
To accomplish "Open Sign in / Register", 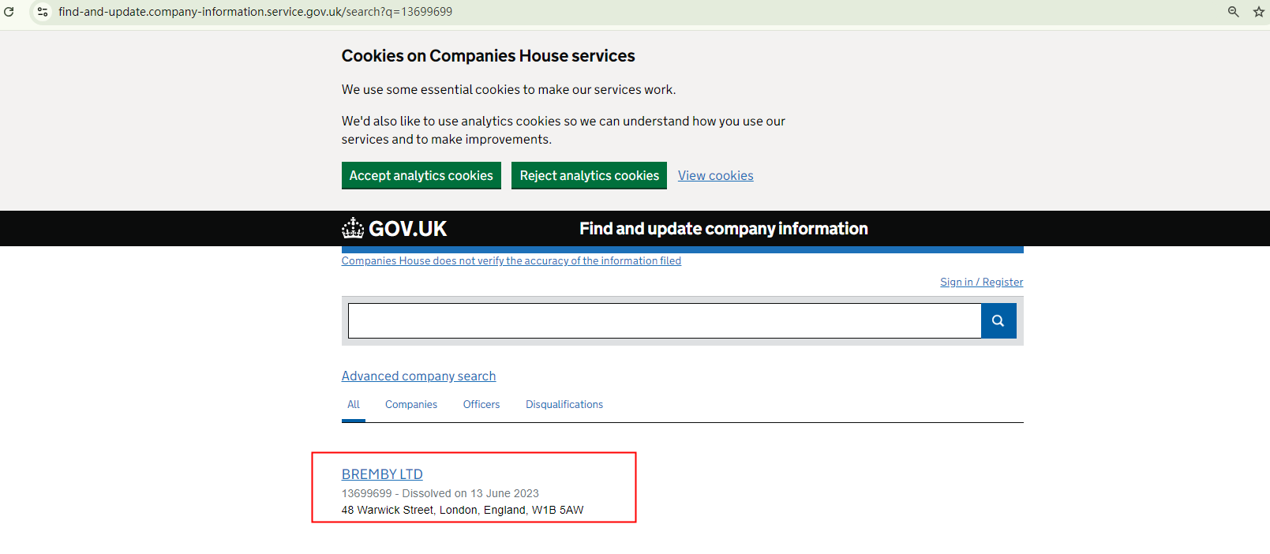I will pos(981,283).
